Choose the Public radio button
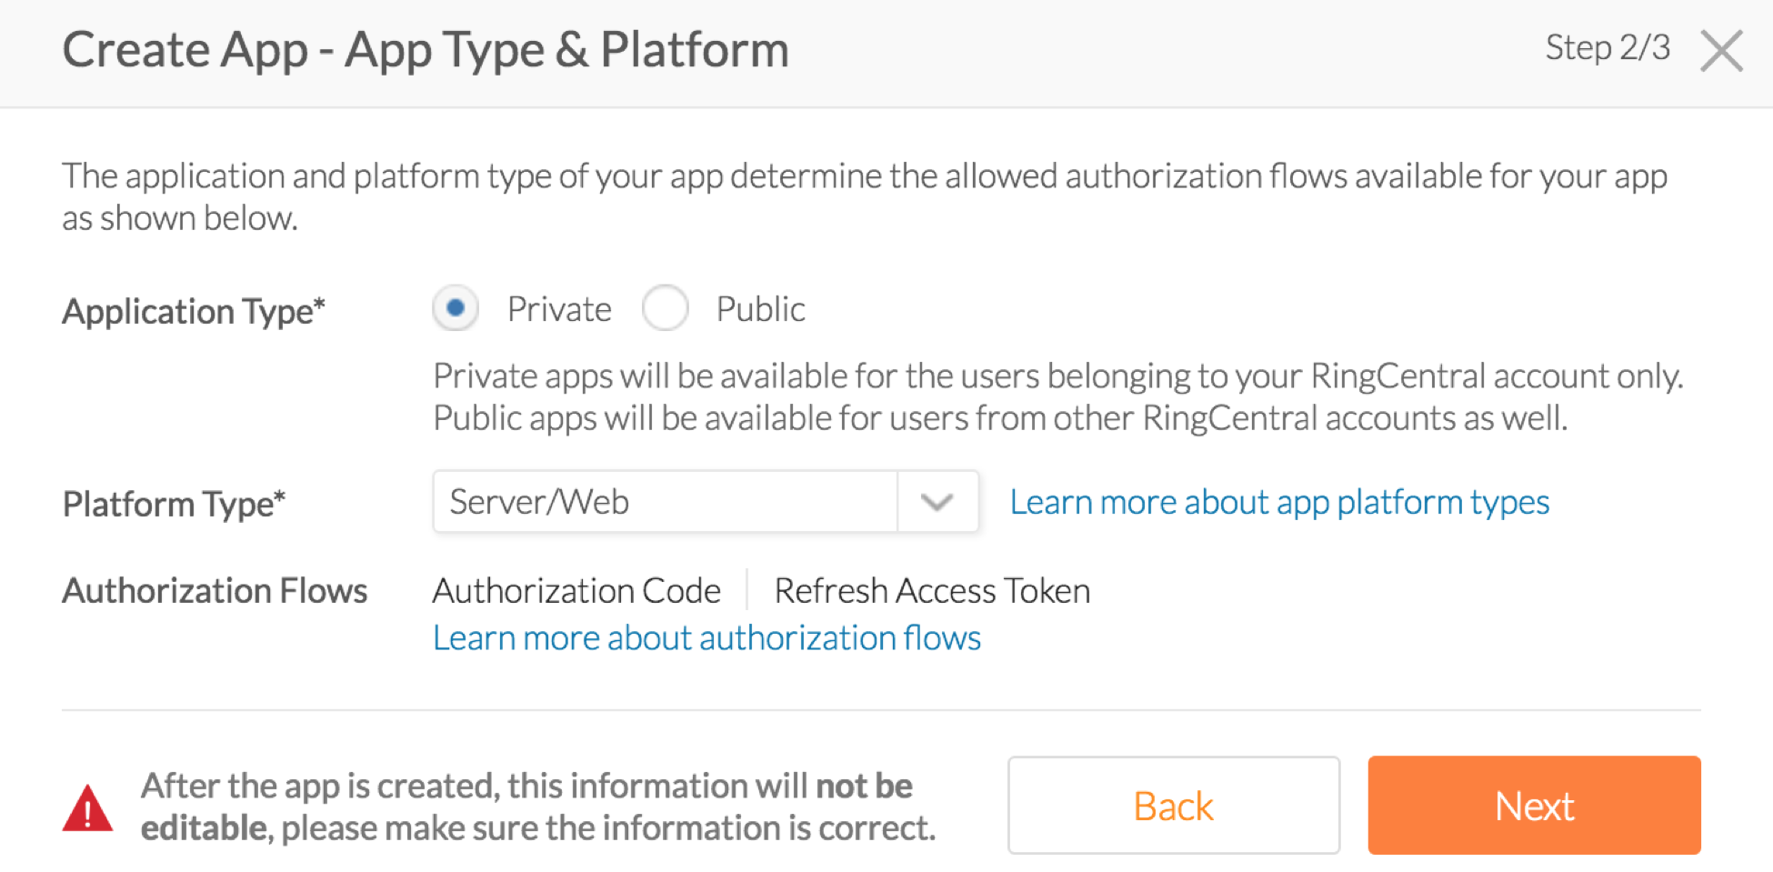The height and width of the screenshot is (872, 1773). 665,308
